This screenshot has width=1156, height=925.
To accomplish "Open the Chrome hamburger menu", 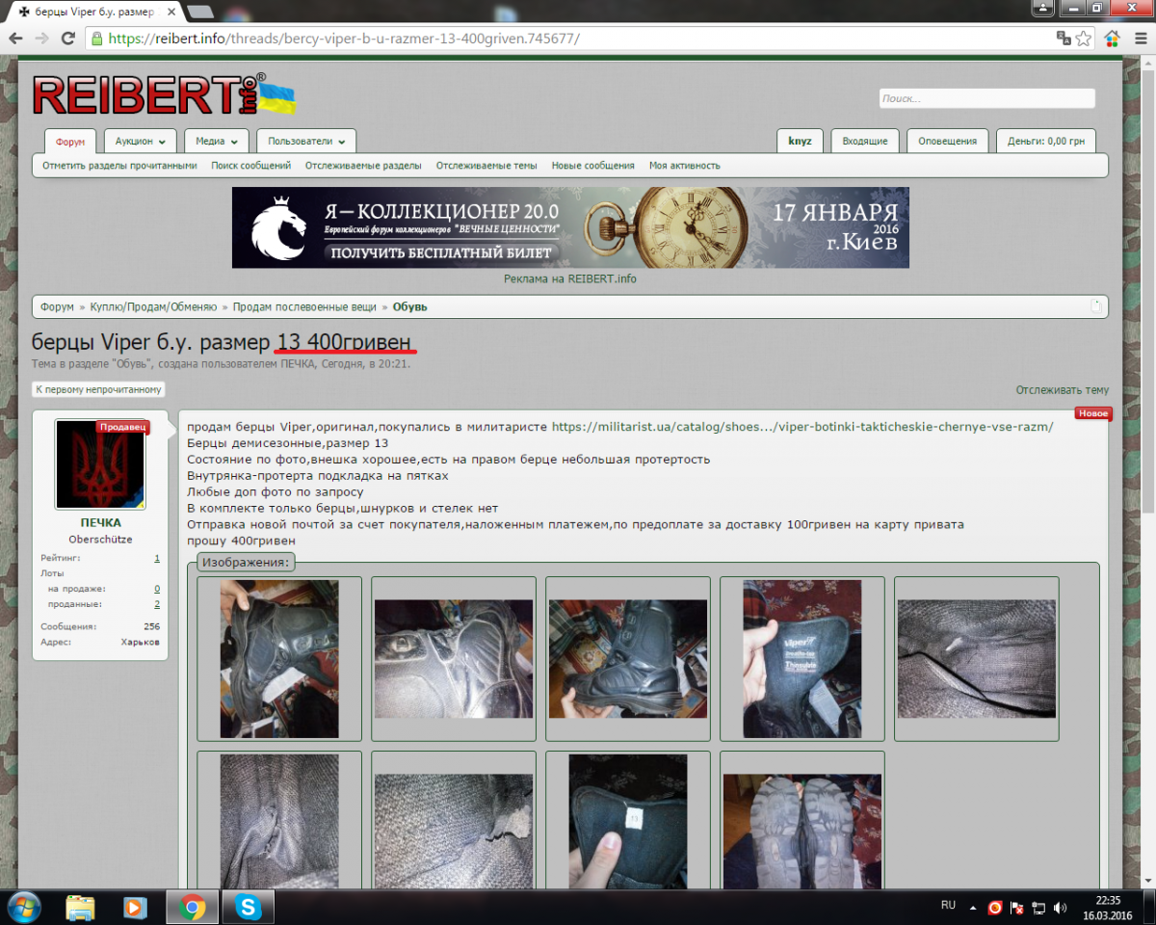I will [1139, 39].
